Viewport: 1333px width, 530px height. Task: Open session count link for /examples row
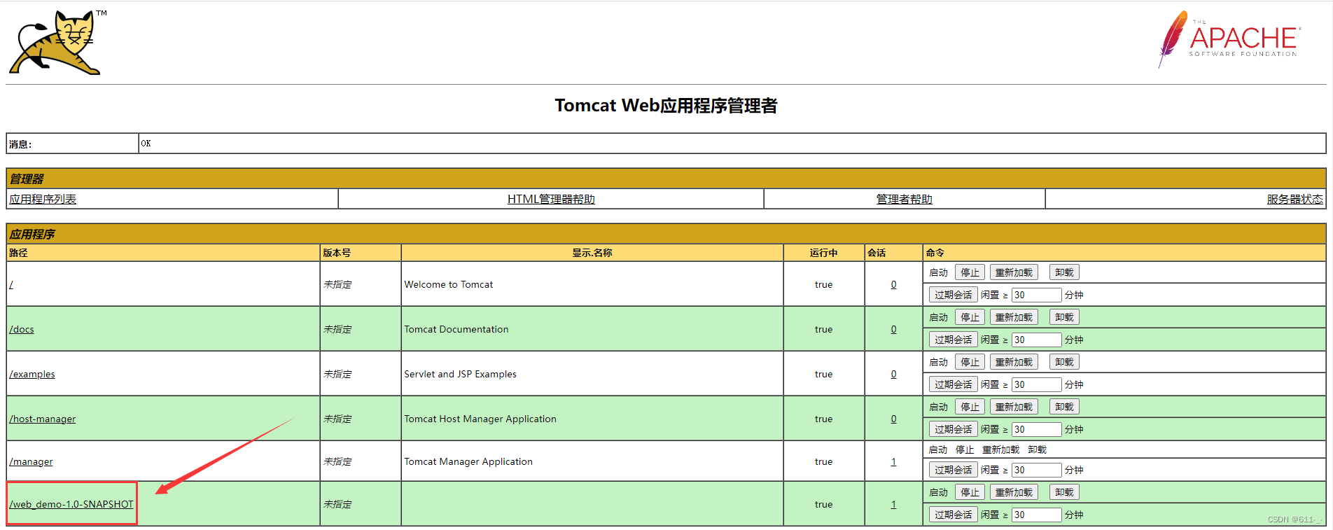point(893,374)
